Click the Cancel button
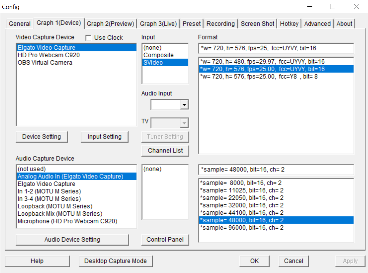 293,261
